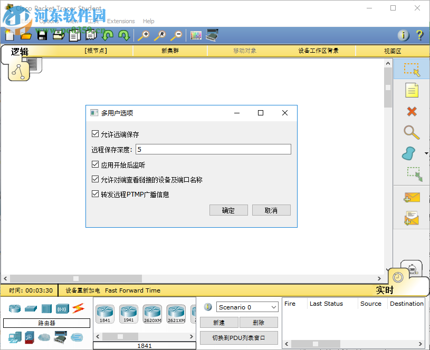Select the Add Complex PDU icon
Image resolution: width=430 pixels, height=350 pixels.
click(411, 217)
